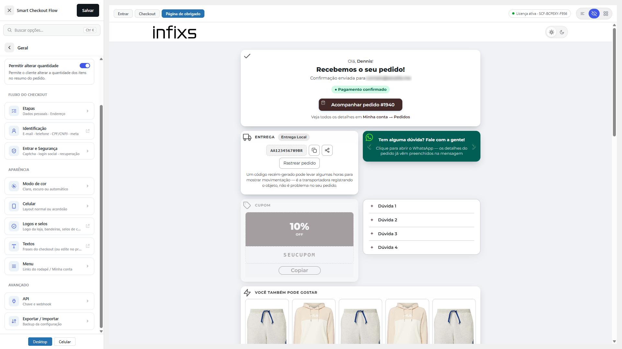Screen dimensions: 622x349
Task: Click the Buscar opções search field
Action: tap(52, 30)
